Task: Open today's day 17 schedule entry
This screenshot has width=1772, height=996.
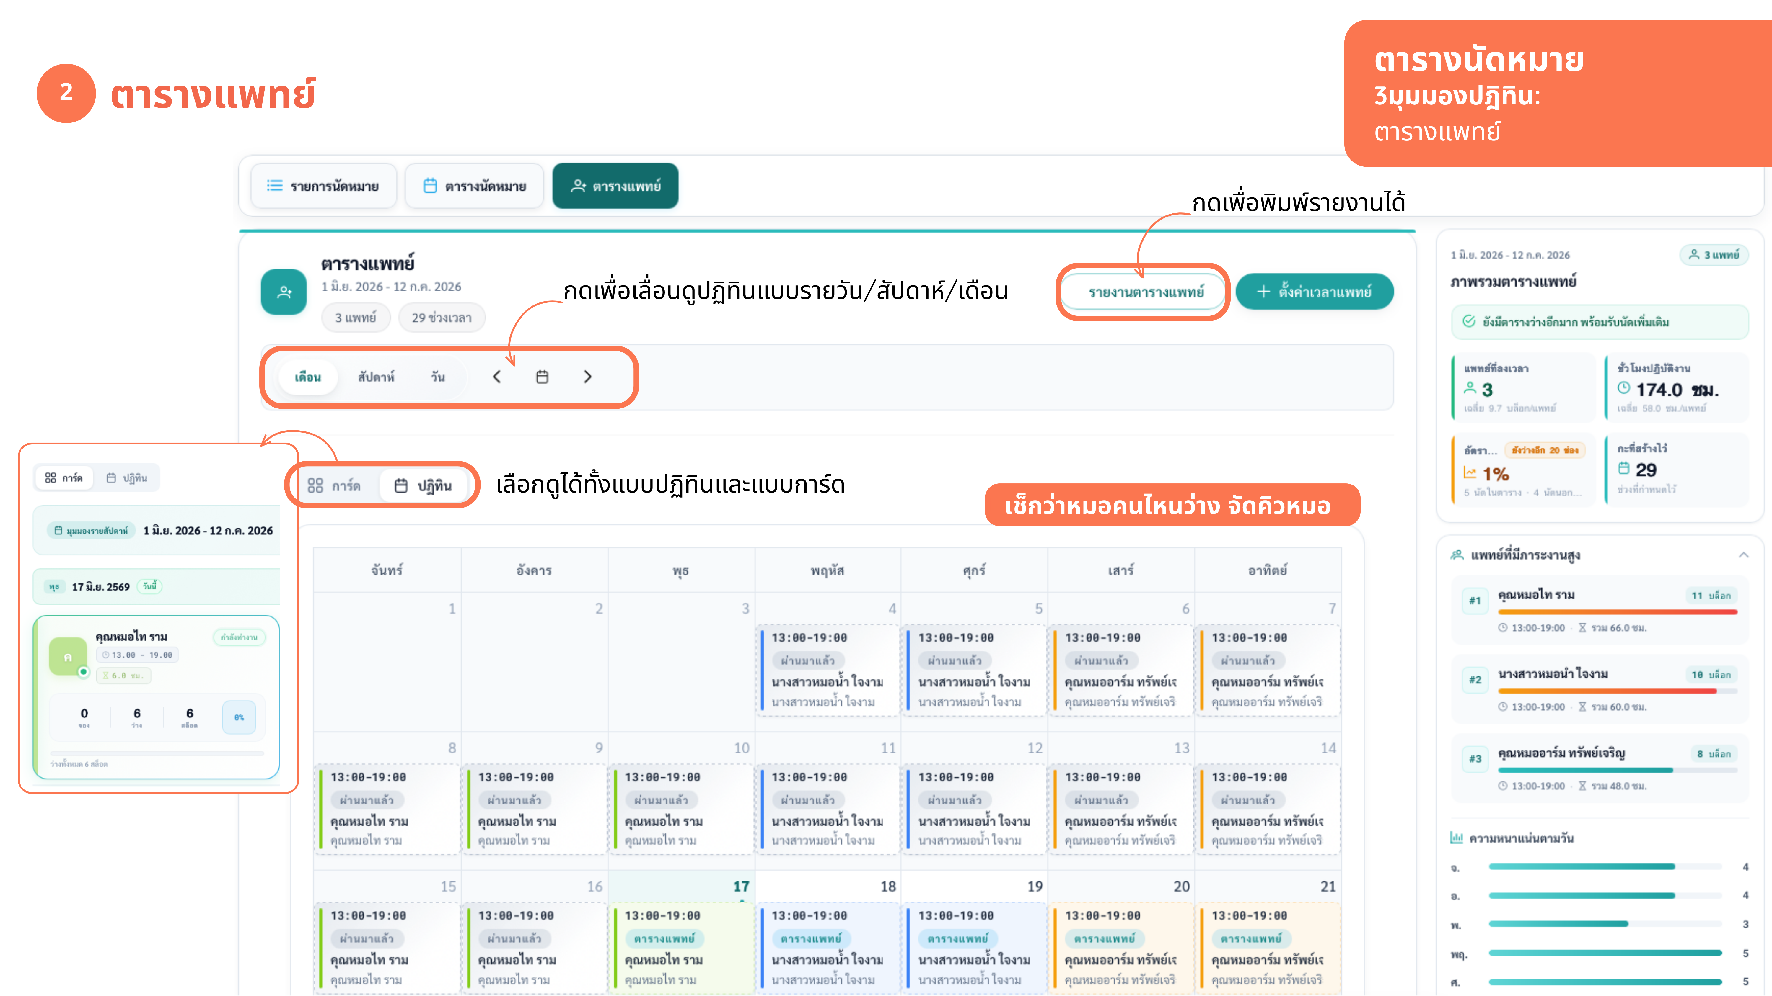Action: pyautogui.click(x=681, y=948)
